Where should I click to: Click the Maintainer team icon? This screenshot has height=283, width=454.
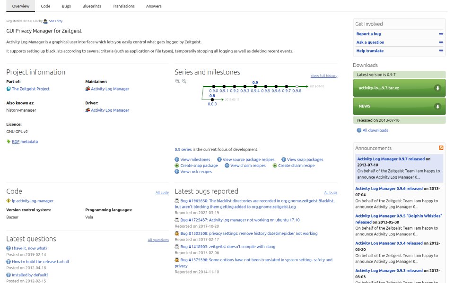87,89
